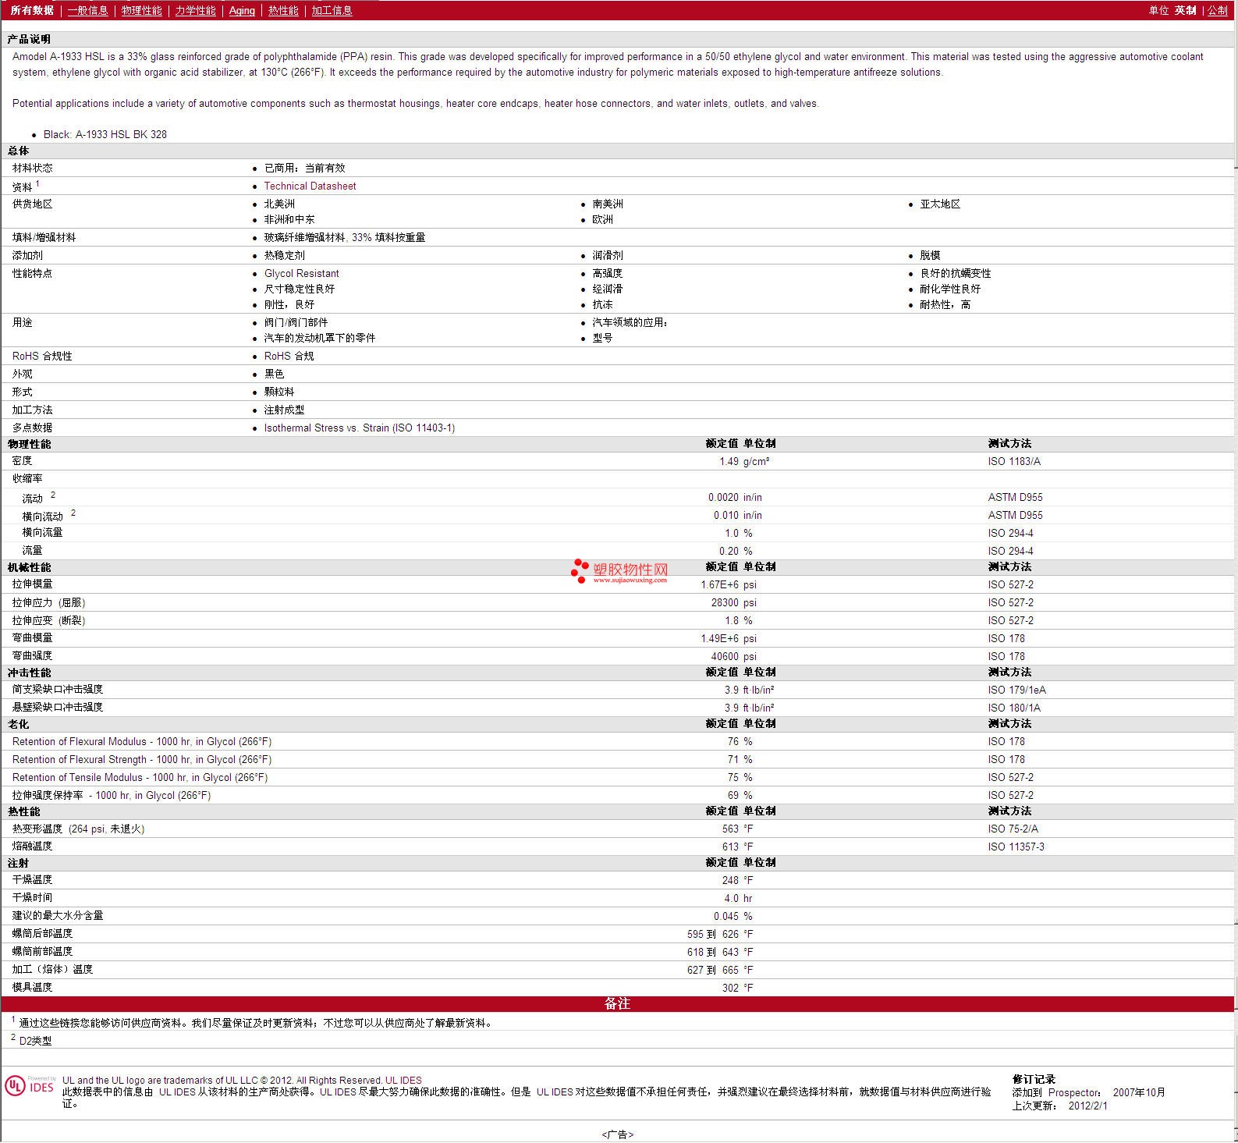The width and height of the screenshot is (1238, 1143).
Task: Switch to the 物理性能 tab
Action: pos(141,10)
